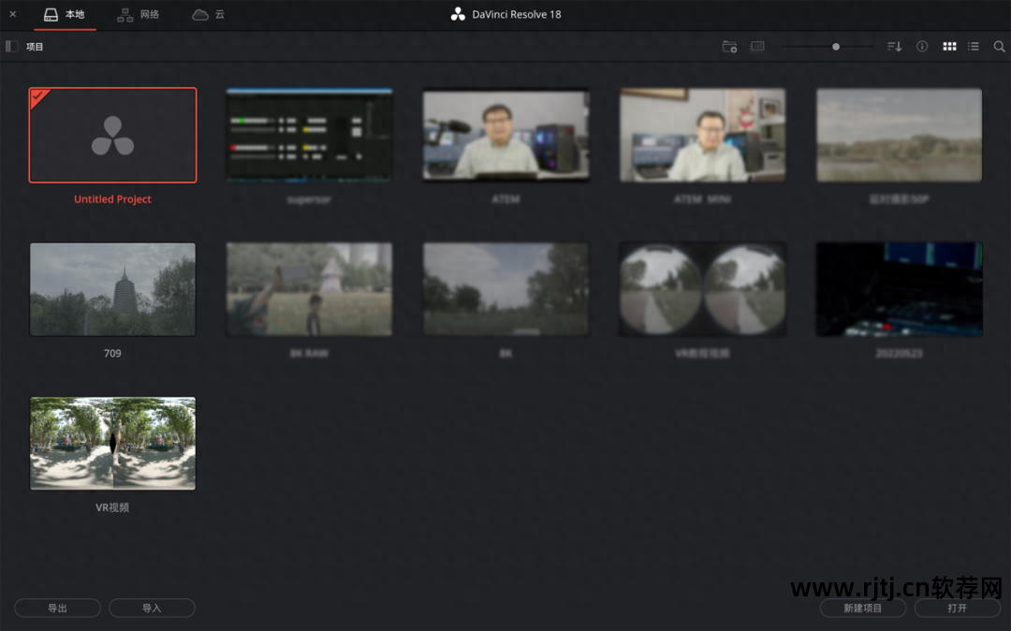
Task: Click the 导入 (Import) button
Action: click(x=152, y=608)
